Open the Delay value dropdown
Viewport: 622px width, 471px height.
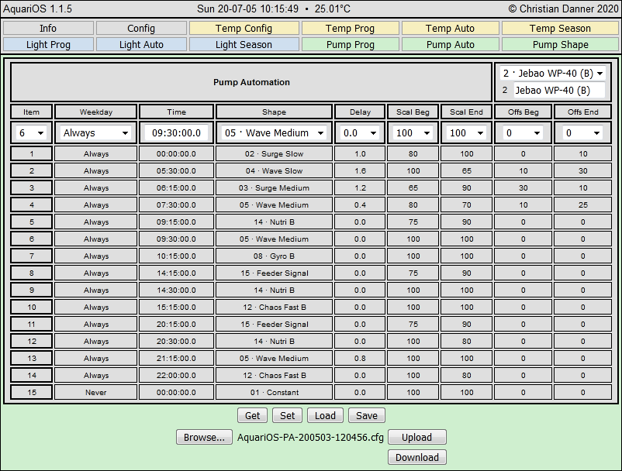[x=360, y=133]
